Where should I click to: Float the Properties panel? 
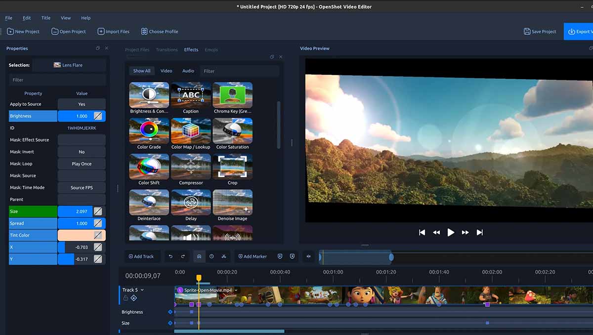(98, 48)
